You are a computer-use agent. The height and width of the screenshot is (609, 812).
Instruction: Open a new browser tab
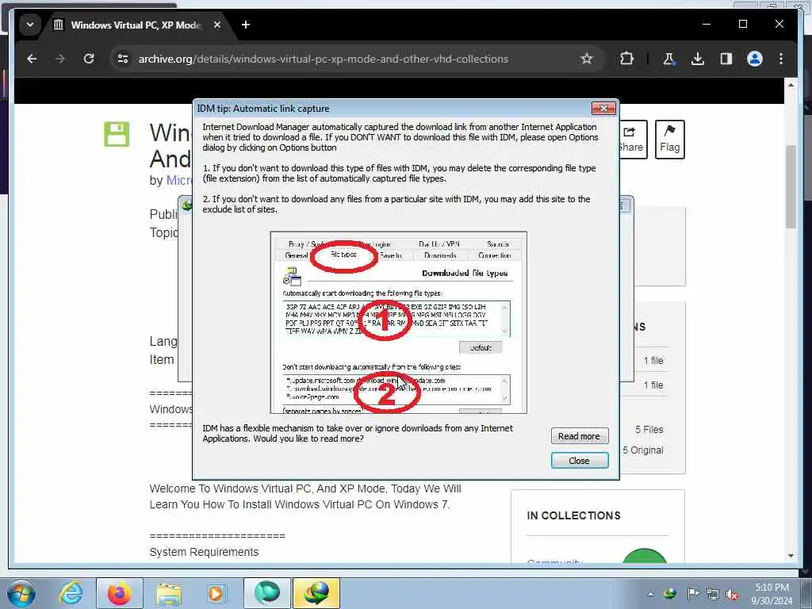246,25
